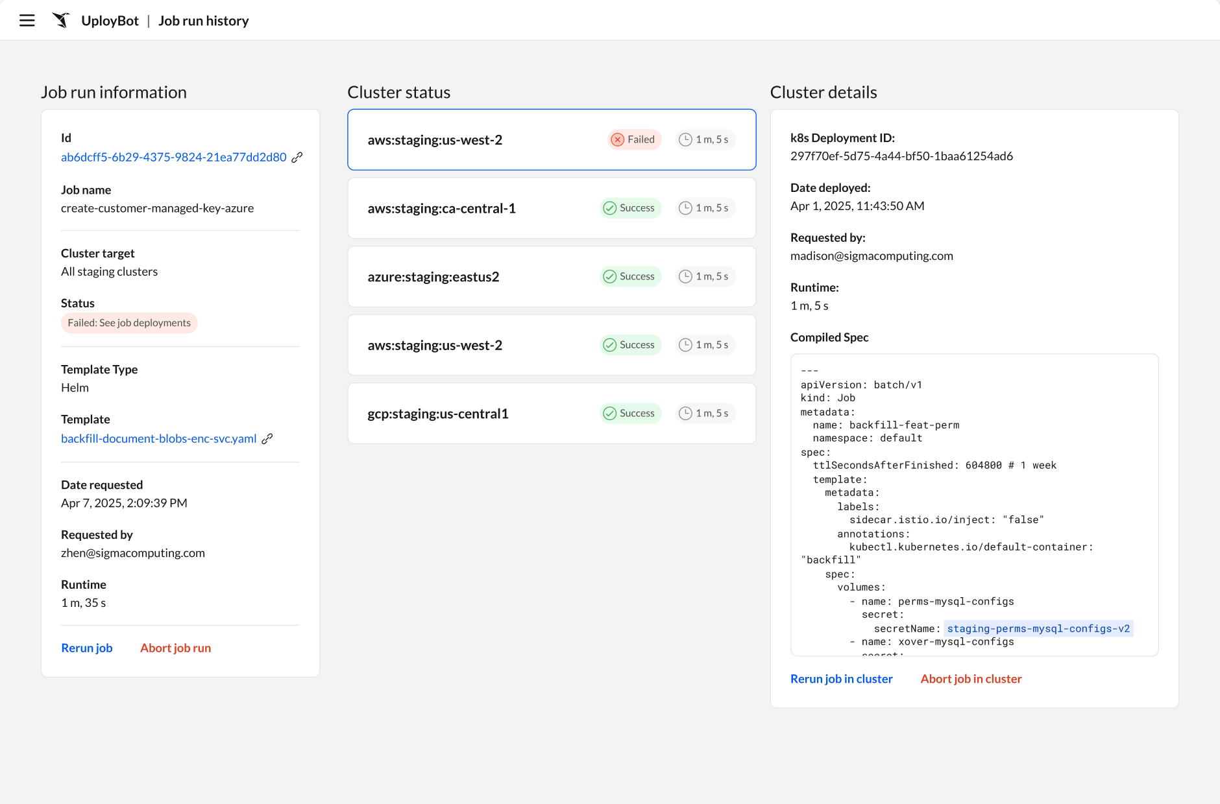Click highlighted staging-perms-mysql-configs-v2 secret name
This screenshot has width=1220, height=804.
(x=1038, y=628)
